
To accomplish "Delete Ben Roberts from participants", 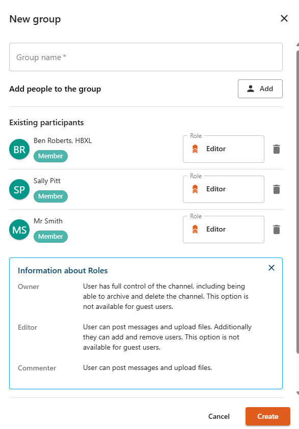I will point(277,149).
